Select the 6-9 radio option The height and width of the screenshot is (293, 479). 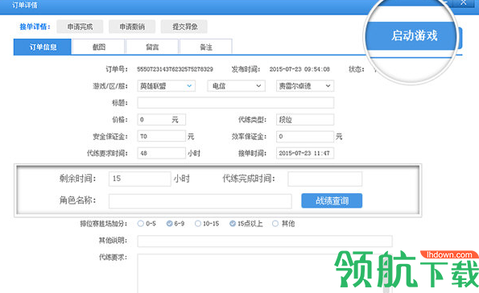tap(169, 224)
